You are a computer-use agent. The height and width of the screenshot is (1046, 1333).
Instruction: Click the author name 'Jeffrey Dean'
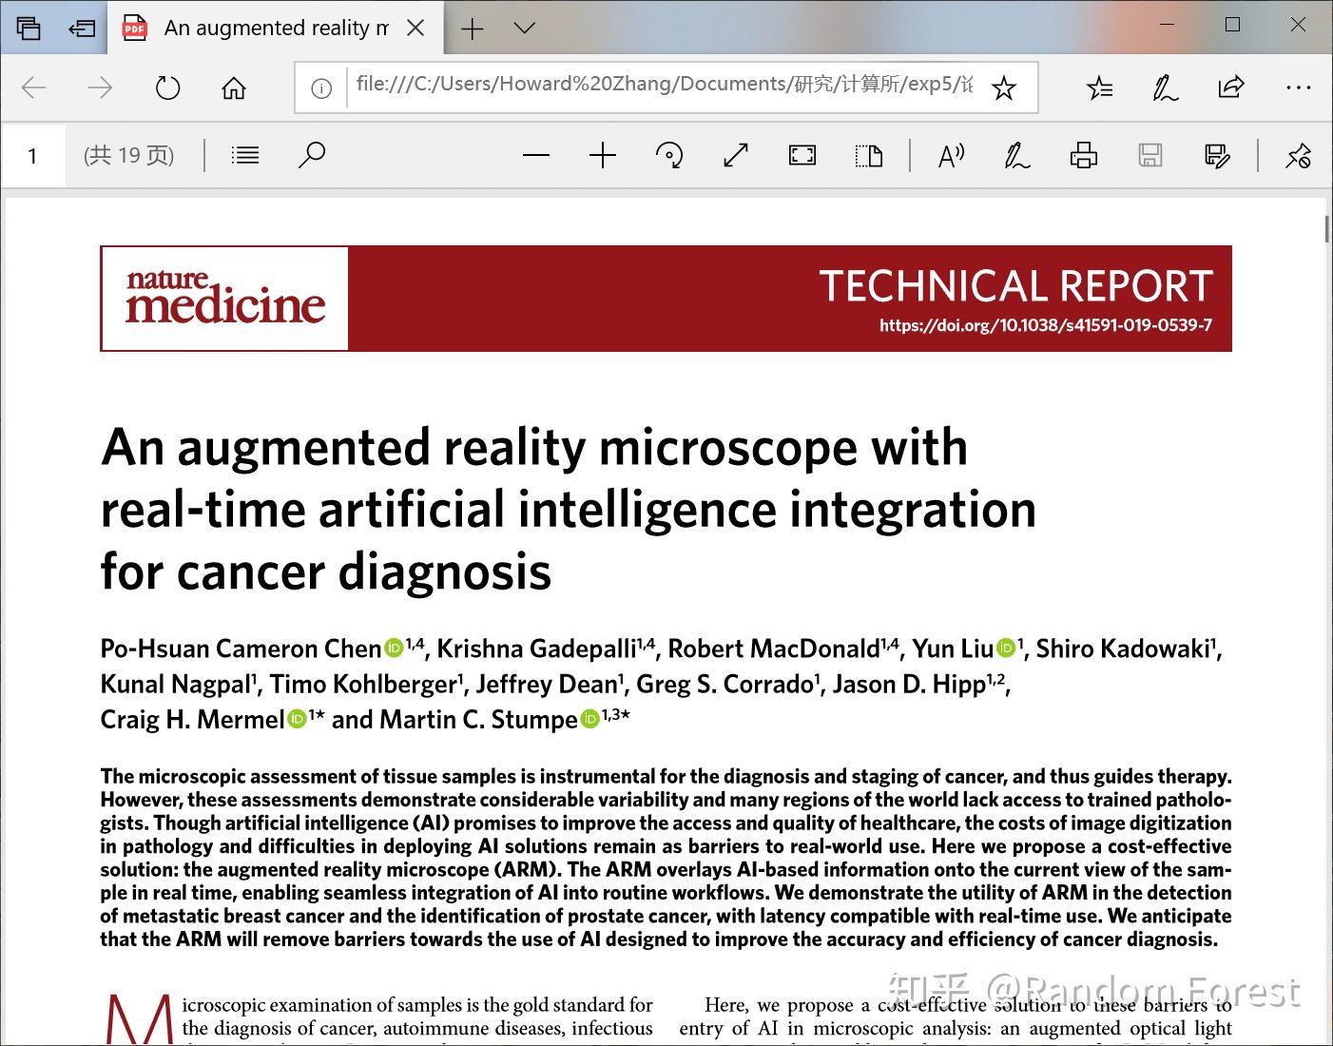click(547, 684)
